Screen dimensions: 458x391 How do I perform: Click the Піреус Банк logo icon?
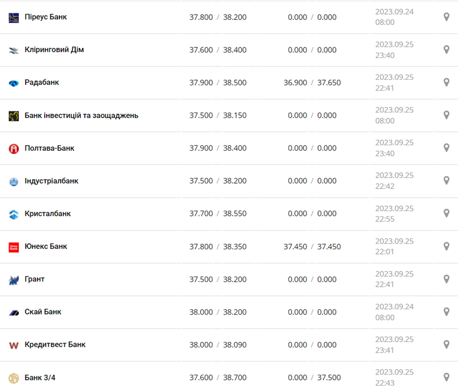13,18
